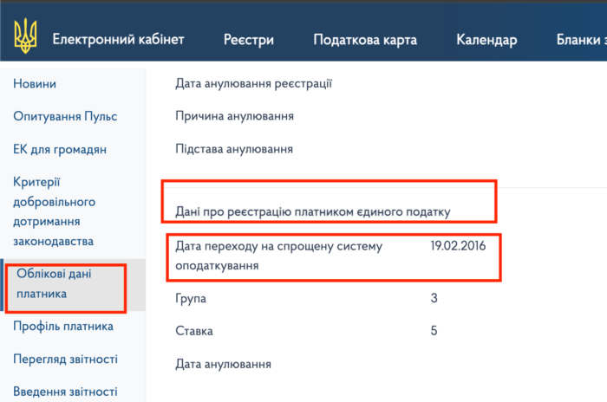This screenshot has width=607, height=402.
Task: Click the Ставка value 5
Action: tap(434, 331)
